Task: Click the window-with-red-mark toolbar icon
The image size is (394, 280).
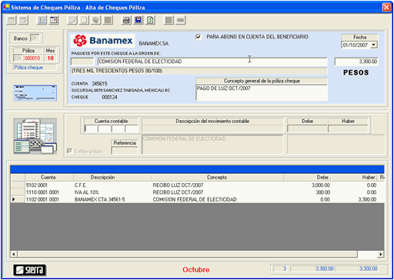Action: coord(54,20)
